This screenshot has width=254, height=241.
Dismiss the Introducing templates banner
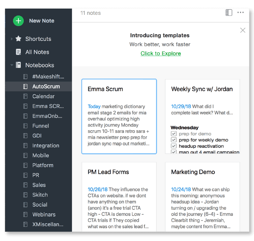[x=243, y=30]
